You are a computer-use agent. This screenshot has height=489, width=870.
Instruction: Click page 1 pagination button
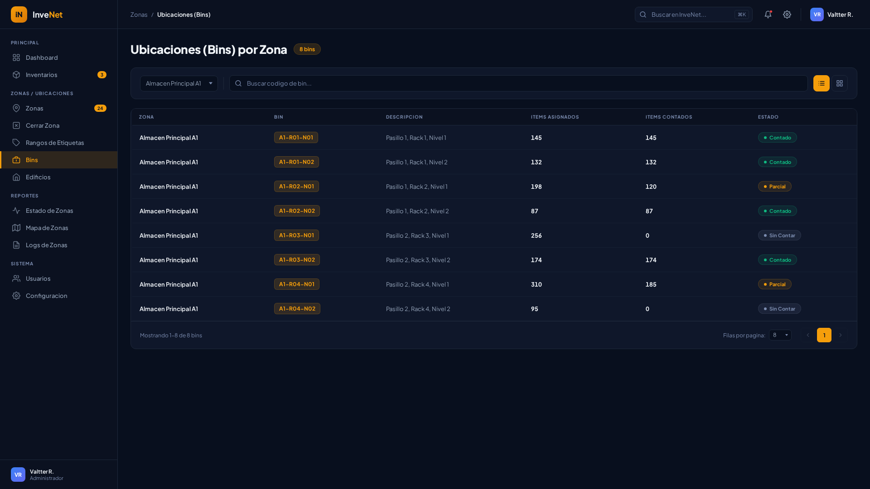(x=824, y=335)
